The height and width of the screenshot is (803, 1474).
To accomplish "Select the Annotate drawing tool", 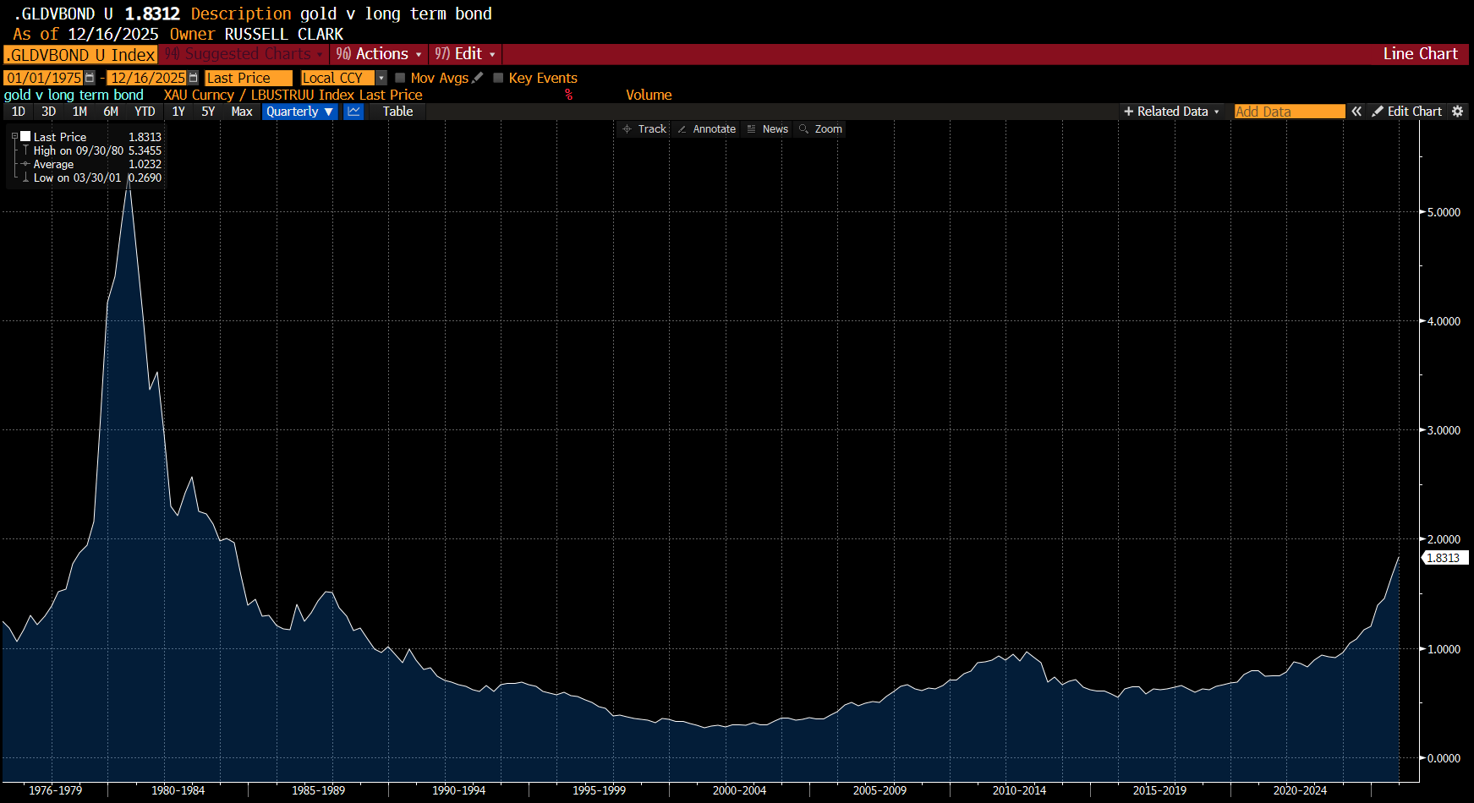I will [707, 129].
